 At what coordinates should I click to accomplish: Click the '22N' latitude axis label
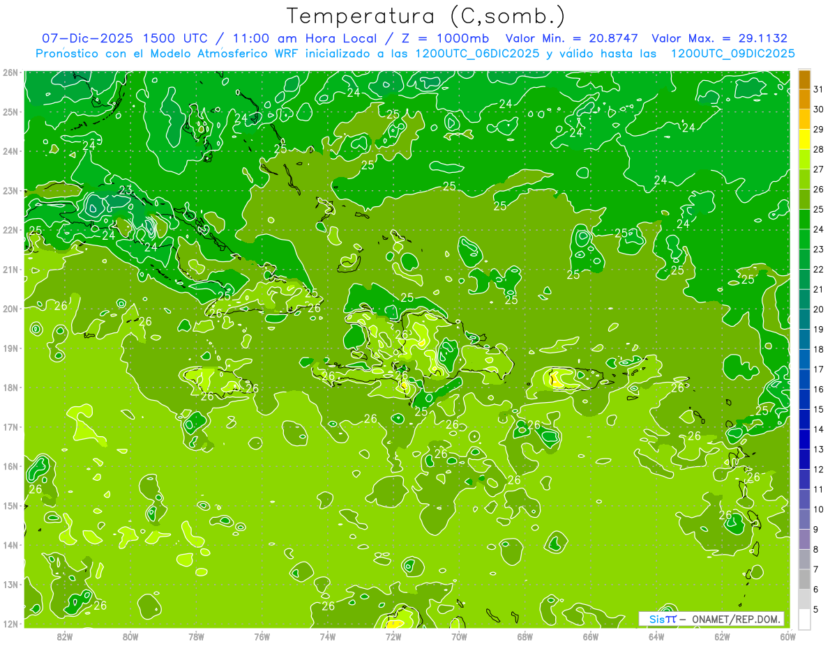[10, 230]
